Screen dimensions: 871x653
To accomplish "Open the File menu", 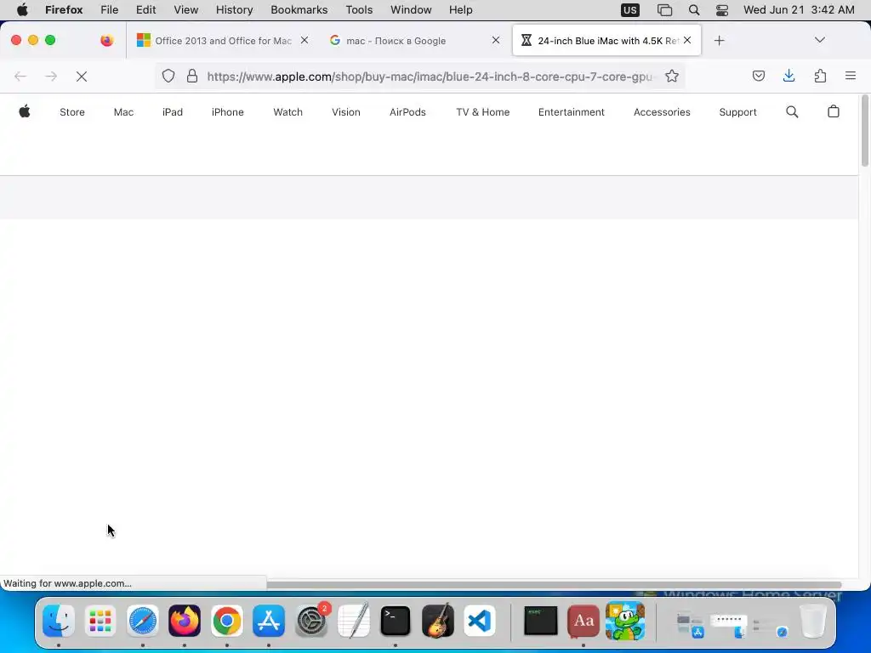I will (x=109, y=10).
